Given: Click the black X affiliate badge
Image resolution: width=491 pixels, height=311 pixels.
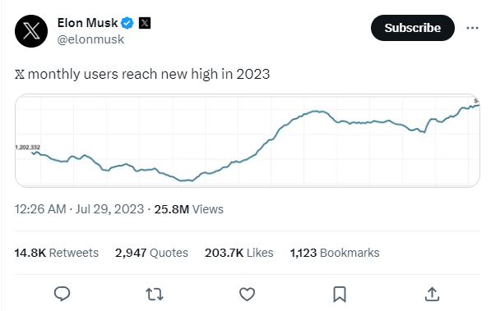Looking at the screenshot, I should point(145,23).
